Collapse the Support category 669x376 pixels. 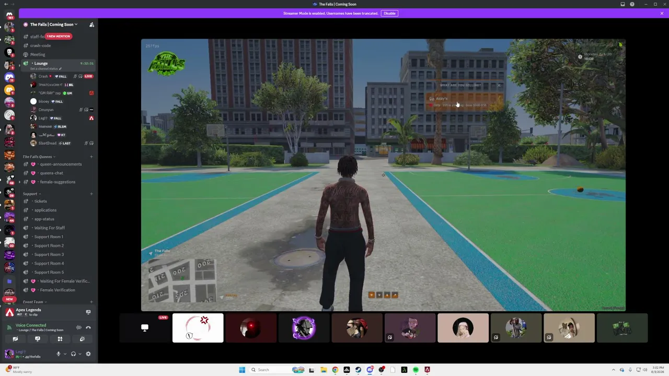point(31,194)
